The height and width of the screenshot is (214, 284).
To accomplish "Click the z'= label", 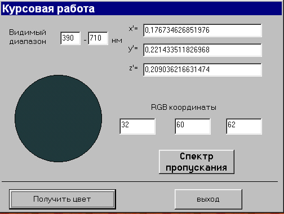I will (x=134, y=68).
